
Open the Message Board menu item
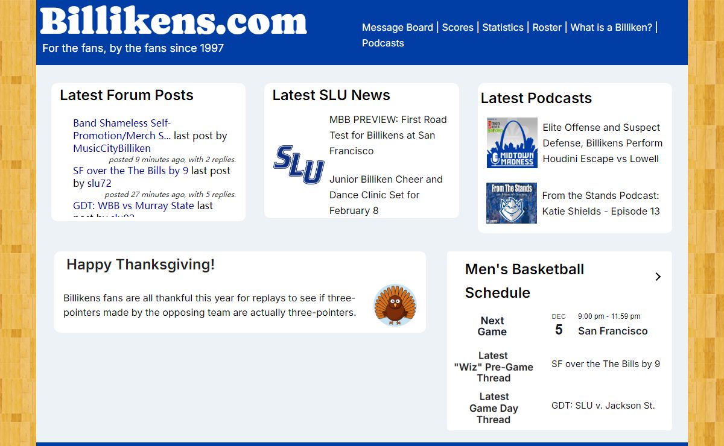click(x=398, y=27)
